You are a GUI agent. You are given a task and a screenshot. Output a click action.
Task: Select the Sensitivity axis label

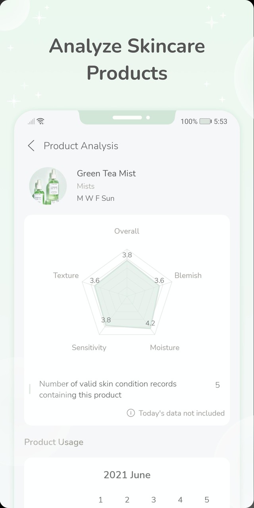(x=89, y=348)
